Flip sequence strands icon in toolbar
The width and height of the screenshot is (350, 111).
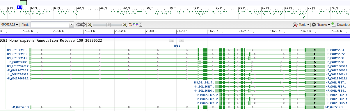tap(135, 25)
